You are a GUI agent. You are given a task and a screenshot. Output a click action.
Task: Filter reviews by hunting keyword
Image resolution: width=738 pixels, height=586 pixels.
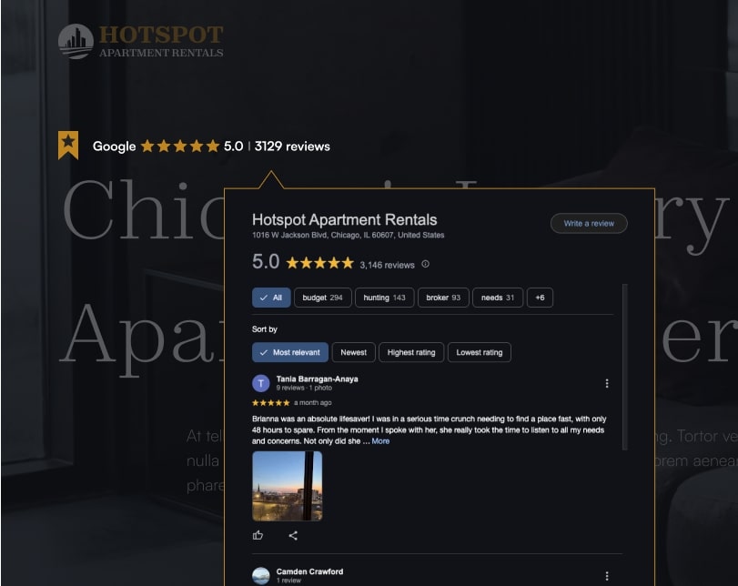pyautogui.click(x=385, y=298)
